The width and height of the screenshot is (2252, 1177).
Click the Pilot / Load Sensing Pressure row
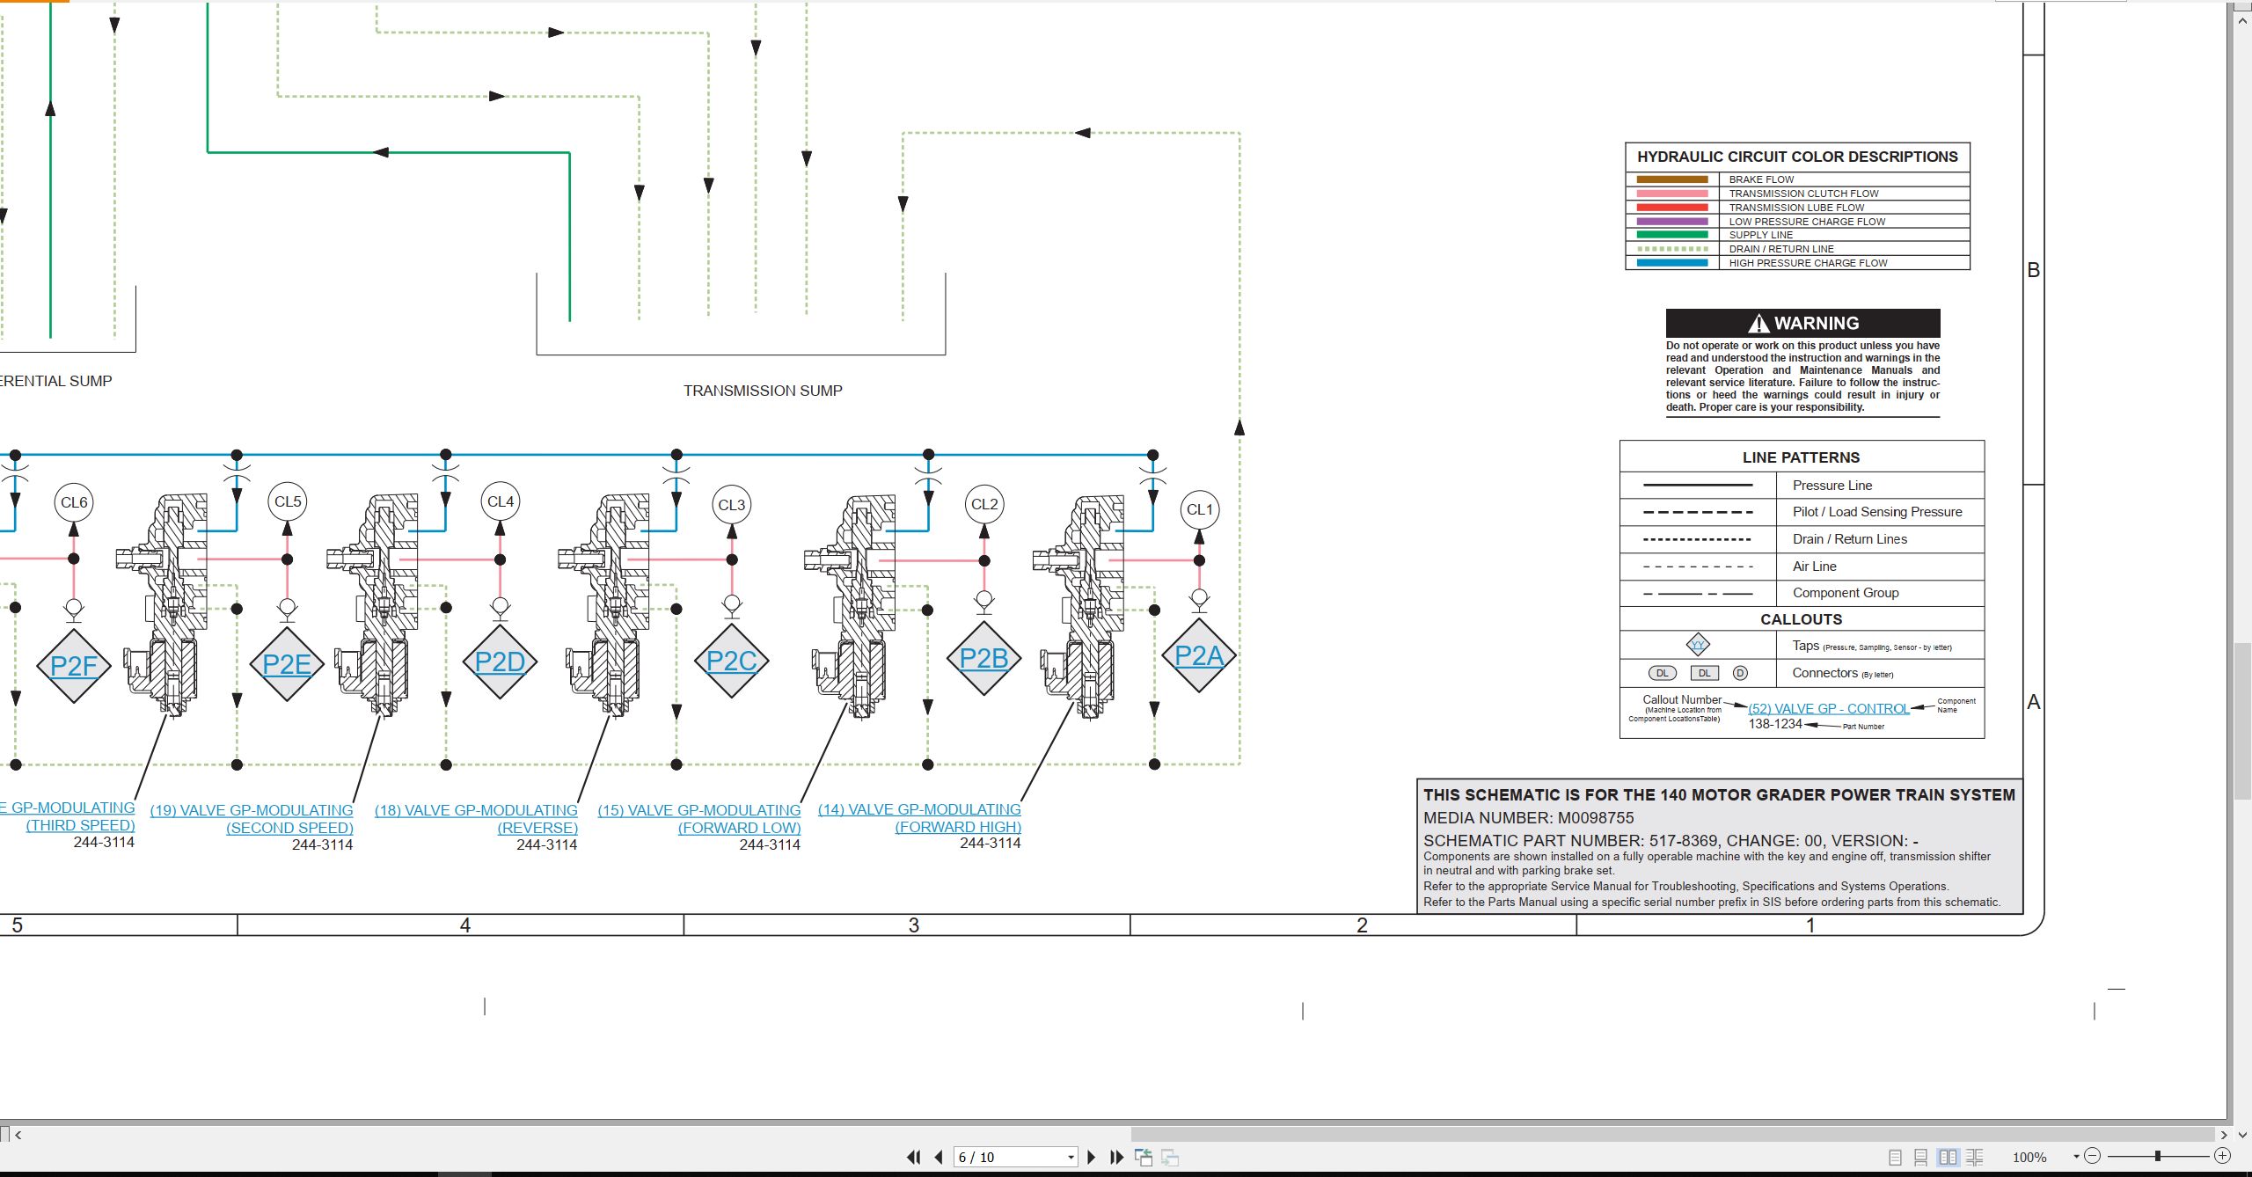tap(1802, 512)
